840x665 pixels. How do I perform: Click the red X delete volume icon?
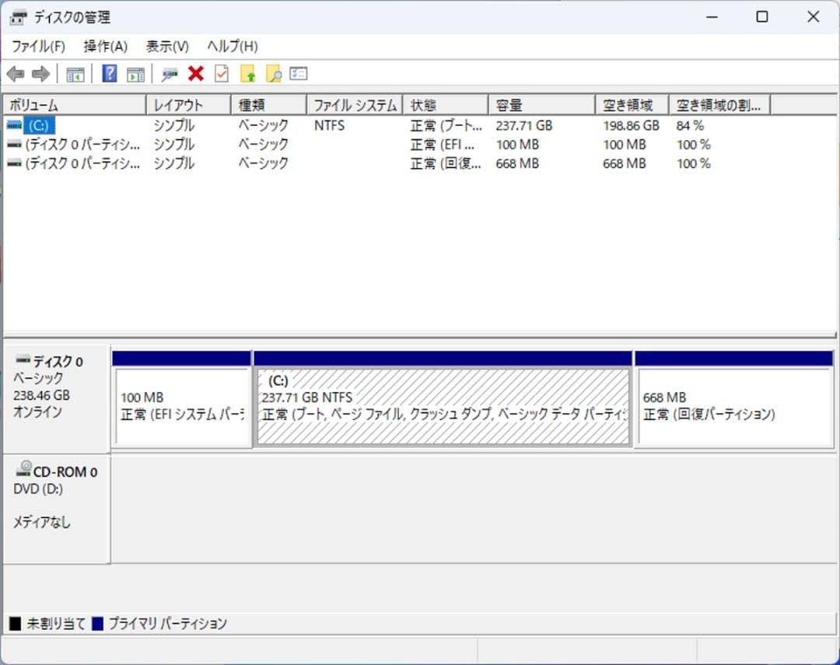tap(195, 73)
